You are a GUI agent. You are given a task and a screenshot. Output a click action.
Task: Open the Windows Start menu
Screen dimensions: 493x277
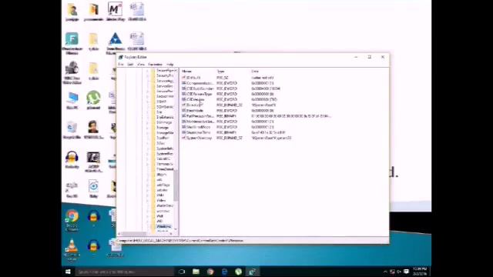(x=68, y=272)
